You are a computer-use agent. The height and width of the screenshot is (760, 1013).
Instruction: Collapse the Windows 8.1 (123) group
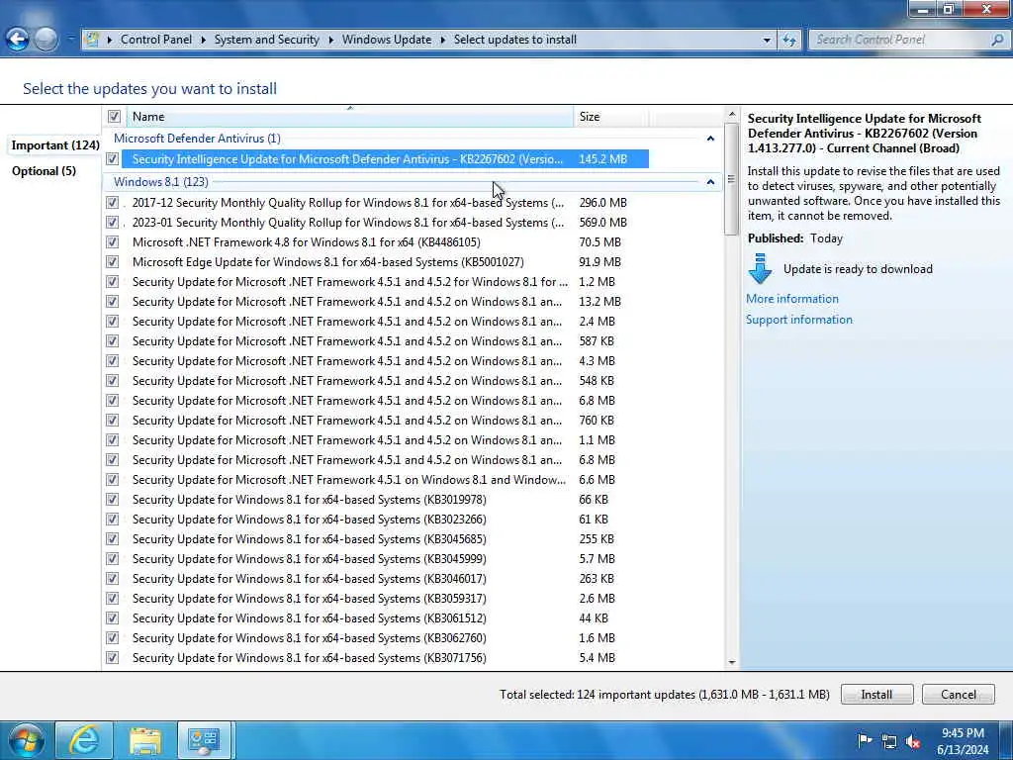tap(710, 182)
